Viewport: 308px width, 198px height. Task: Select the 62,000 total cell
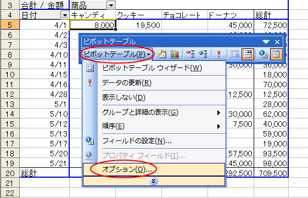271,114
